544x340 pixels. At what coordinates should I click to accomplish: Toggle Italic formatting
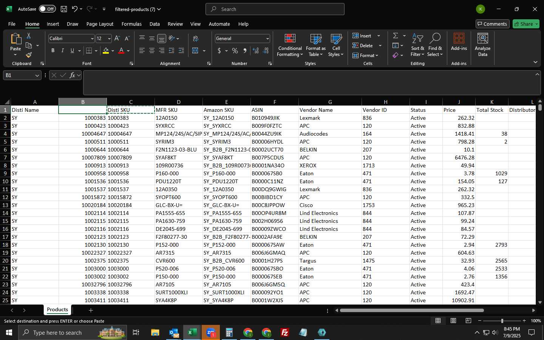[63, 51]
